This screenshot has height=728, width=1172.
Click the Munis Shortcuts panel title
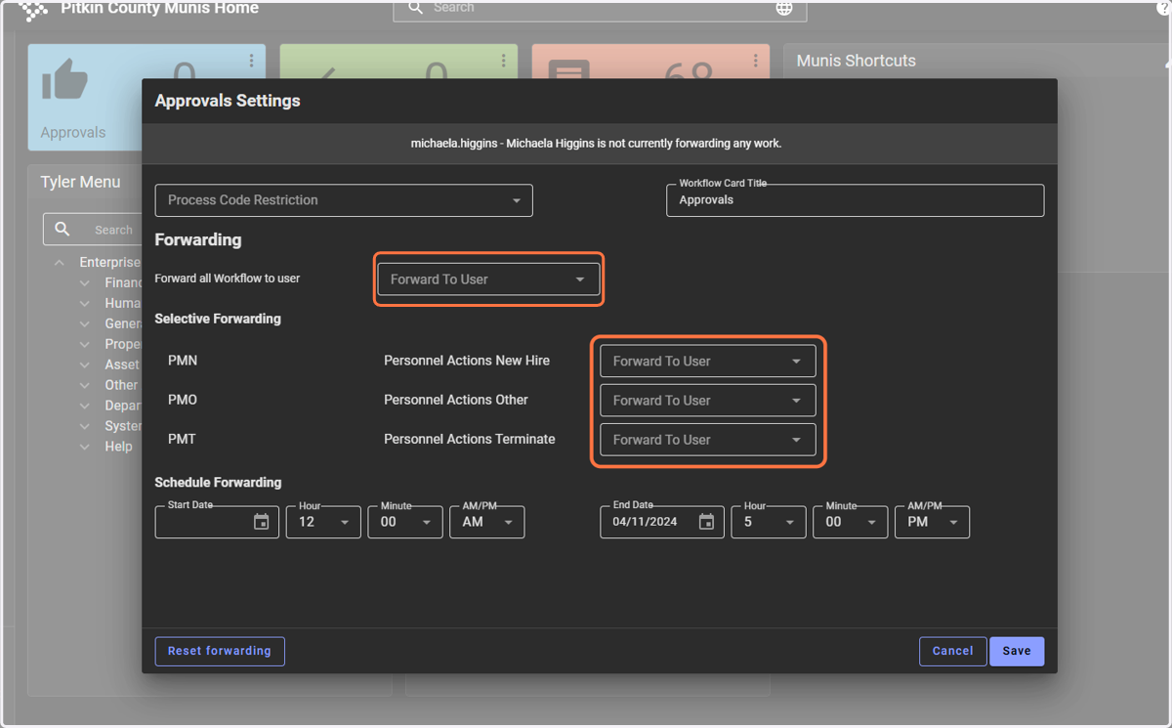point(857,61)
